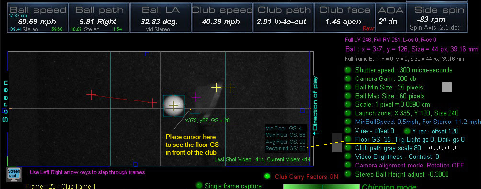Adjust the green Chipping mode slider bar

(321, 186)
